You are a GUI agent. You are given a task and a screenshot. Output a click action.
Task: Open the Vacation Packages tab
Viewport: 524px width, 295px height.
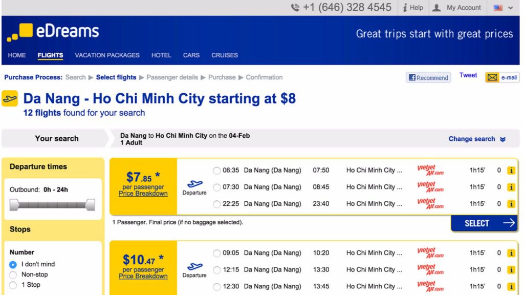tap(107, 55)
